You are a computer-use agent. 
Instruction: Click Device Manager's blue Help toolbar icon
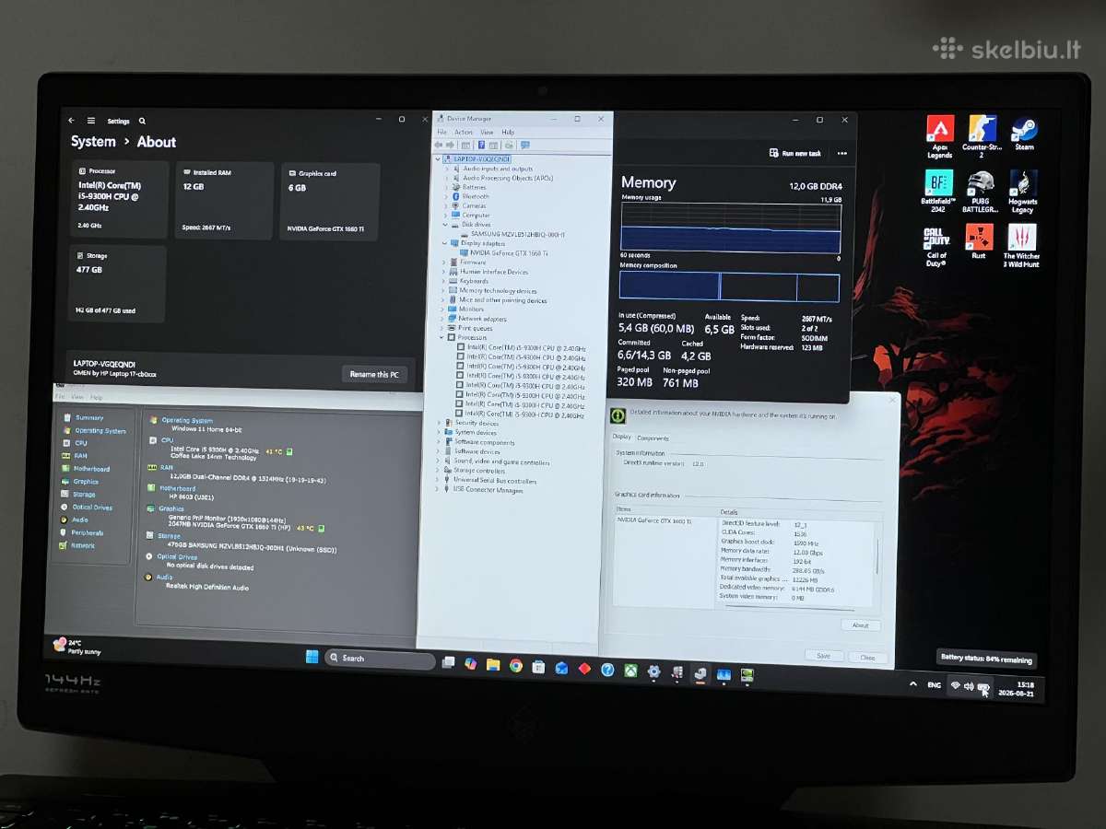(x=481, y=145)
